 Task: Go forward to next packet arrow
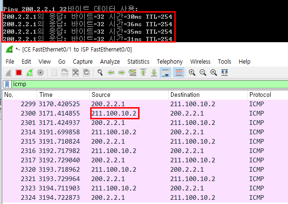click(x=122, y=73)
